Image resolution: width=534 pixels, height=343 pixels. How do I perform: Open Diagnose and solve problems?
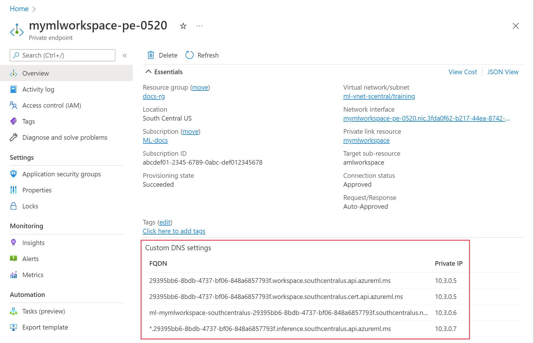pos(65,137)
